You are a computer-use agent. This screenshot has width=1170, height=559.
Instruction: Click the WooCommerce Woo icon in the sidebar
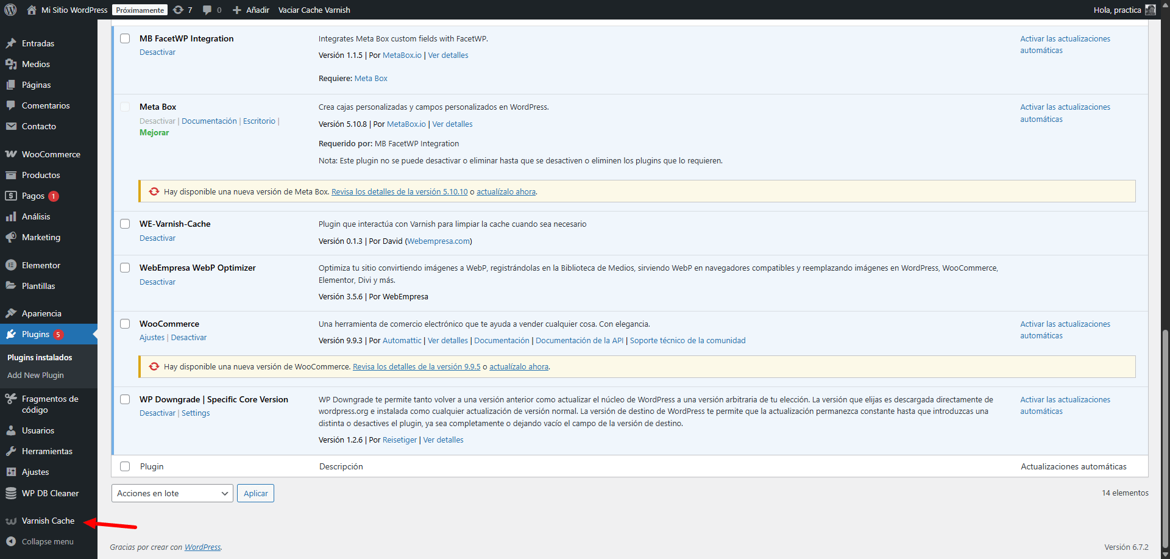[x=11, y=154]
